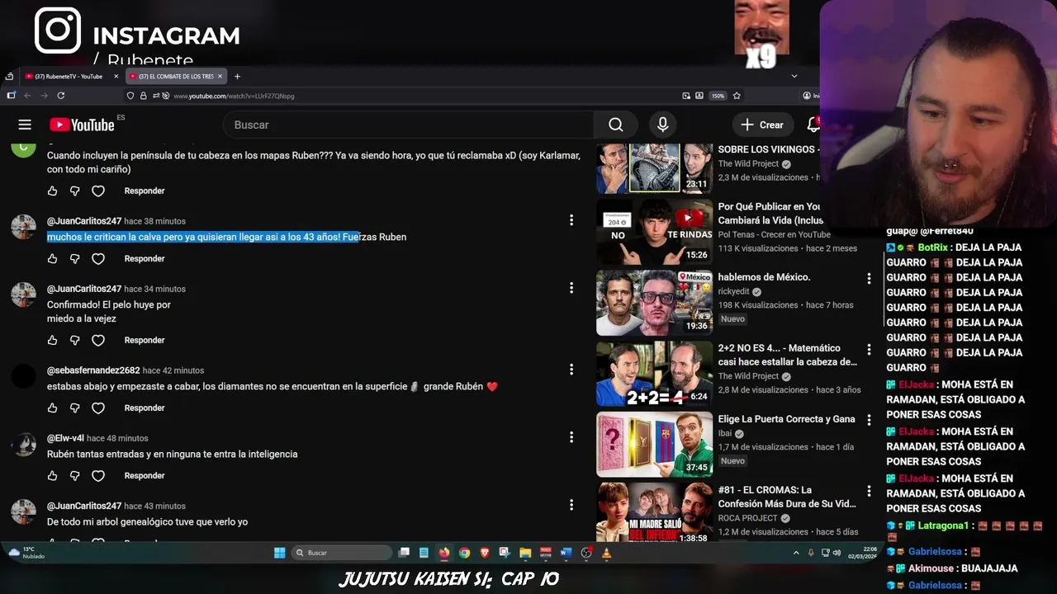The image size is (1057, 594).
Task: Dislike the 'Confirmado! El pelo huye' comment
Action: click(75, 340)
